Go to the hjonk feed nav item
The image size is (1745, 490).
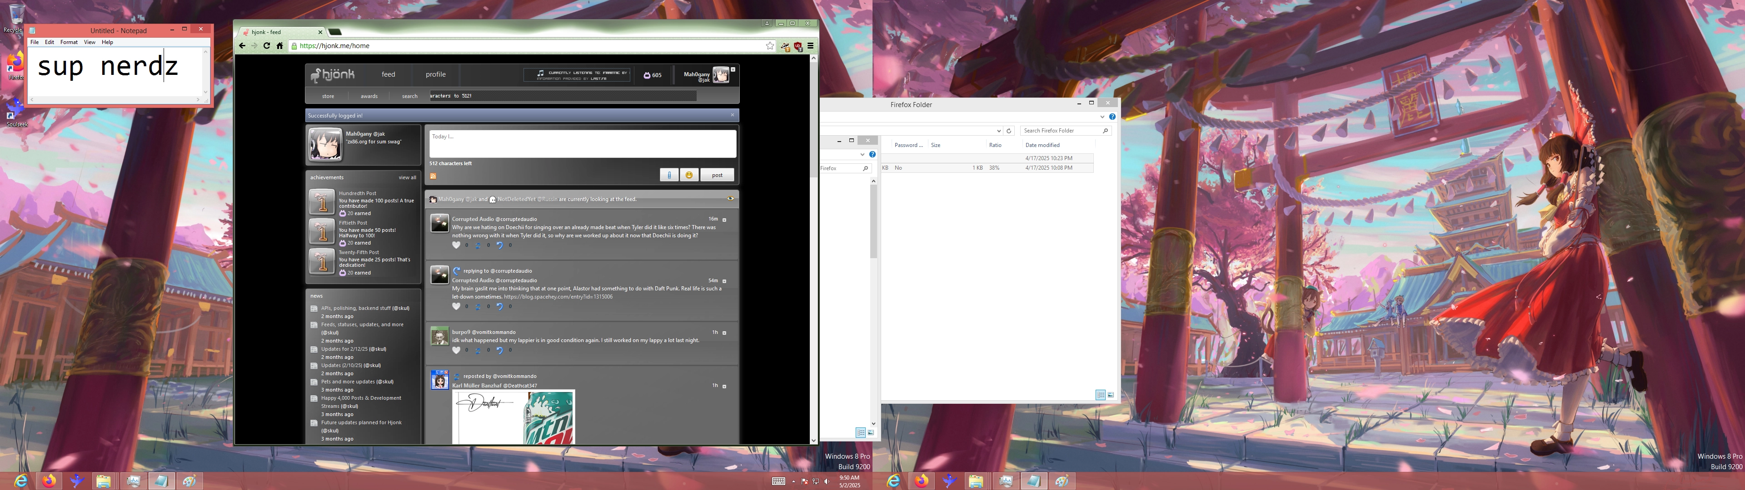[x=388, y=74]
